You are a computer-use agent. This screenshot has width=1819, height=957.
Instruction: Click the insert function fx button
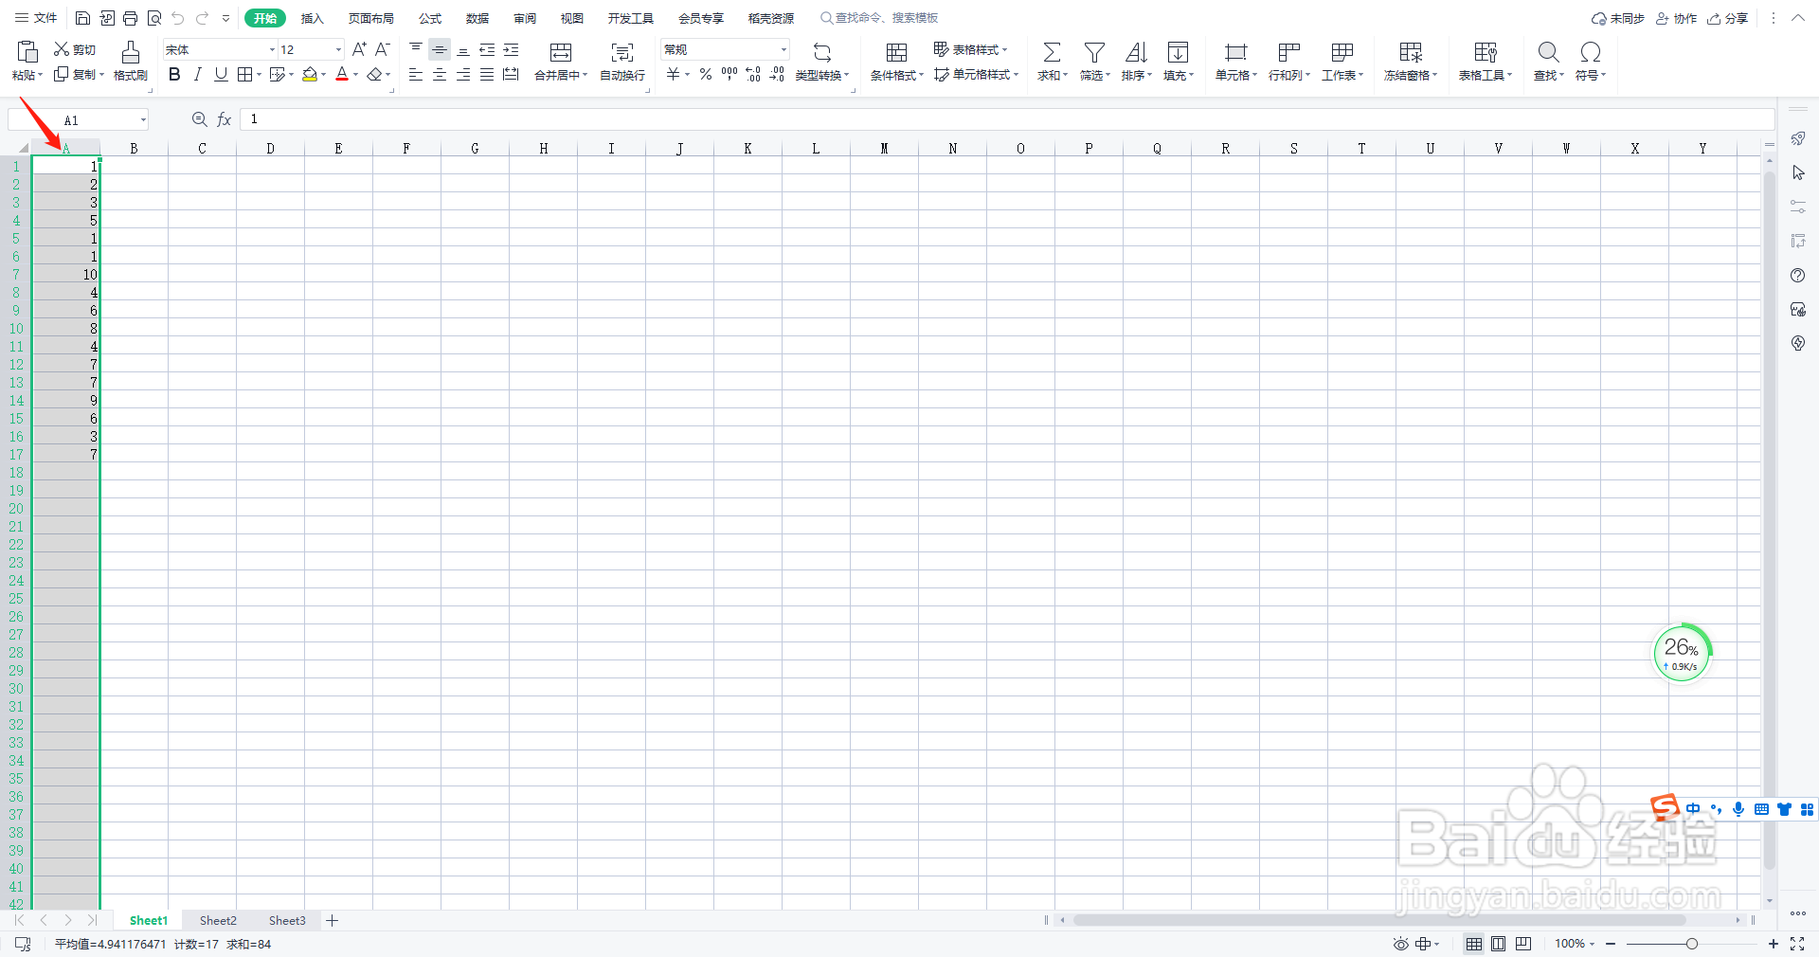point(225,119)
